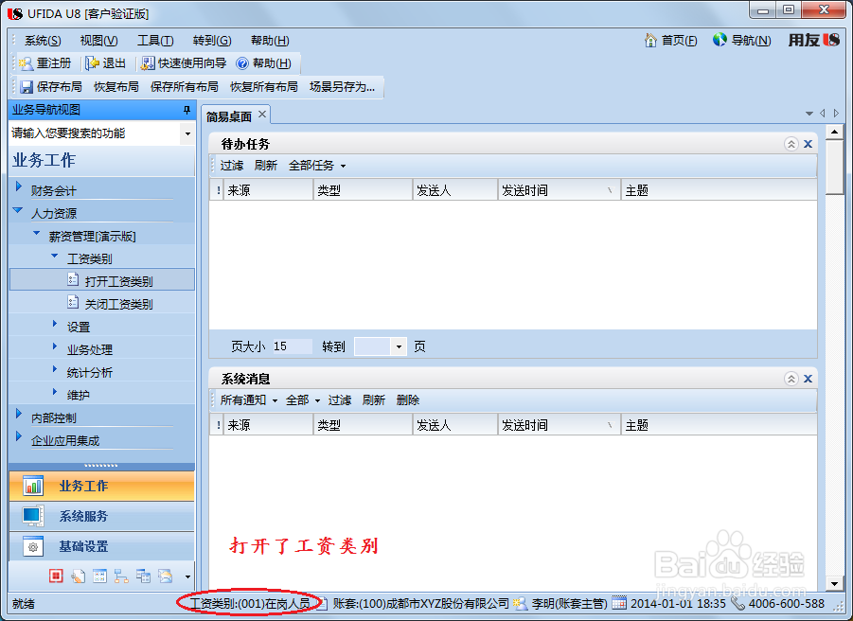853x621 pixels.
Task: 点击系统消息面板的删除按钮
Action: (x=407, y=399)
